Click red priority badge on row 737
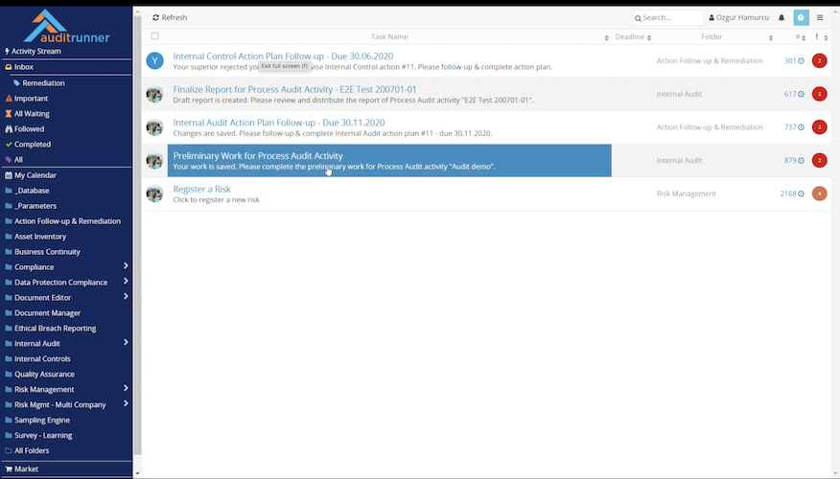840x479 pixels. [819, 126]
